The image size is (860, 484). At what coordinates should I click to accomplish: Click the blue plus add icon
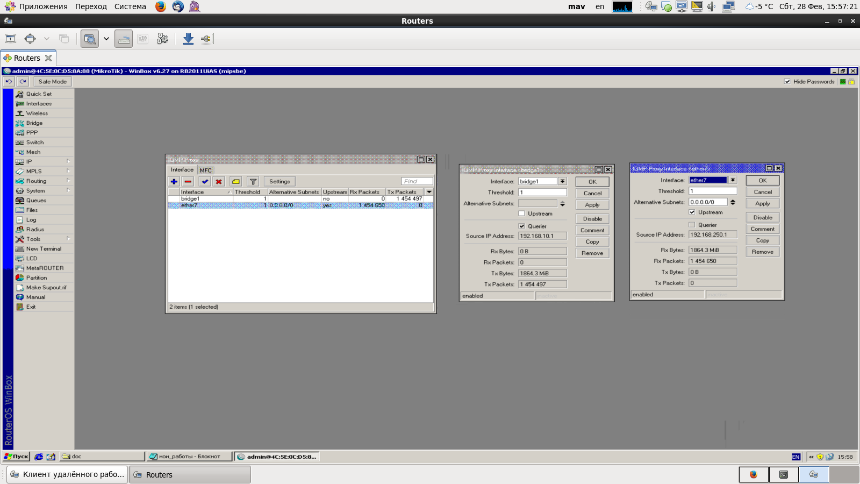(174, 182)
